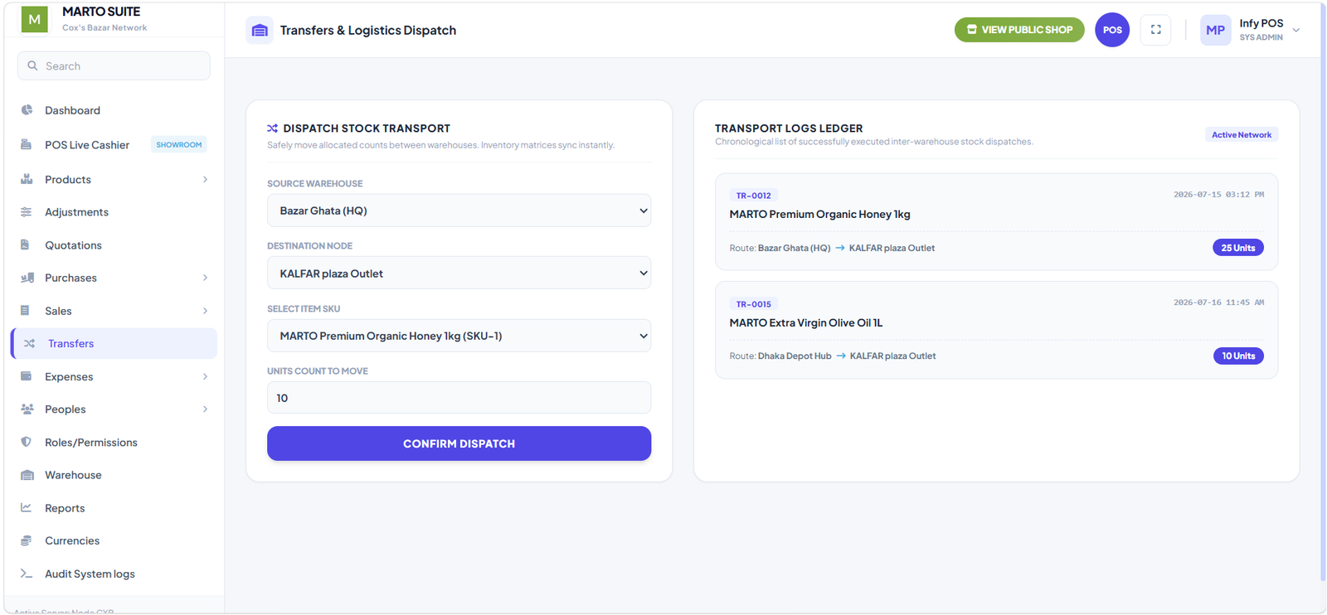Click the 25 Units badge

point(1237,248)
